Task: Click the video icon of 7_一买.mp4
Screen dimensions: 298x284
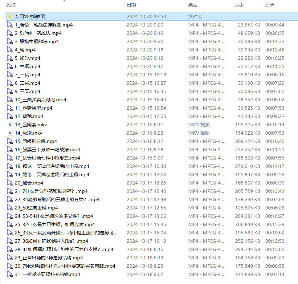Action: (10, 75)
